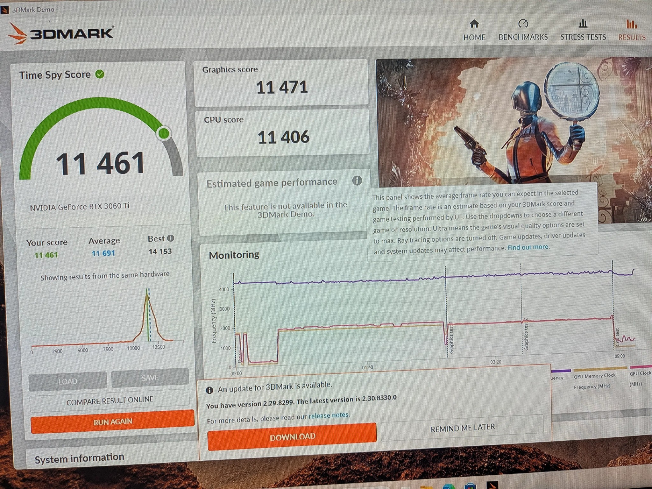The height and width of the screenshot is (489, 652).
Task: Click the pink GPU Clock legend swatch
Action: point(641,367)
